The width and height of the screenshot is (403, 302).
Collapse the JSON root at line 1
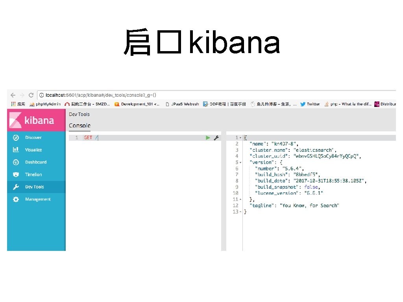[x=240, y=138]
